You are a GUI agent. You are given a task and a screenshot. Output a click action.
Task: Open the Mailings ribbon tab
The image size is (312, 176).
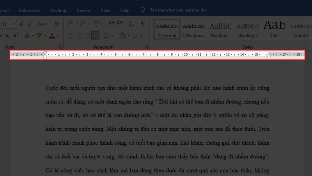58,10
